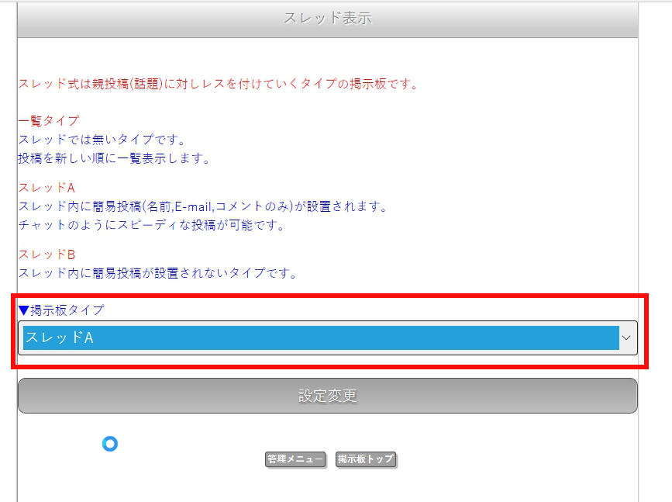Click the red intro sentence about スレッド式
Viewport: 672px width, 502px height.
coord(219,84)
